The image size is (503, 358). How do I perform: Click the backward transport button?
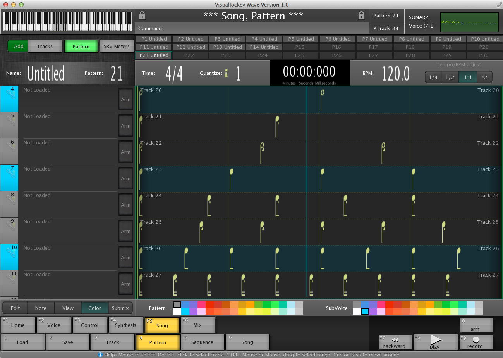(x=395, y=342)
